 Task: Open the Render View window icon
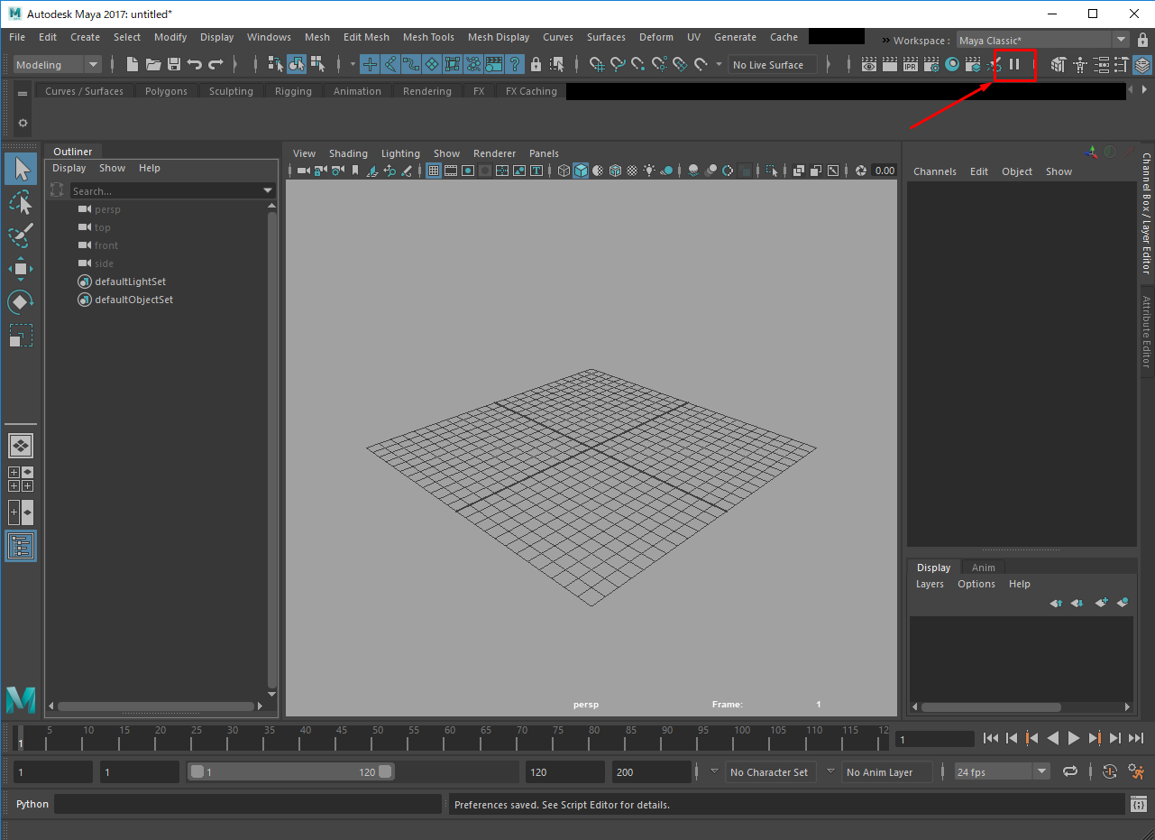pyautogui.click(x=869, y=64)
